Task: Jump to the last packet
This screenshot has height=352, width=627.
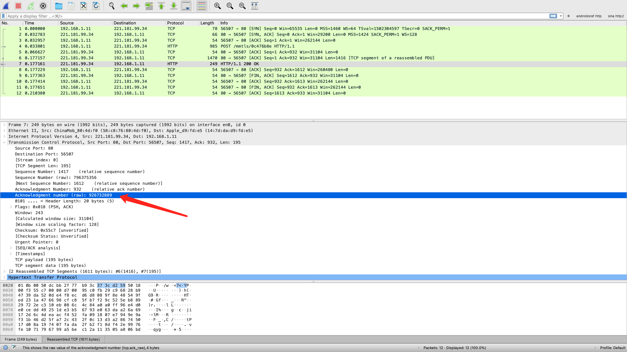Action: click(174, 6)
